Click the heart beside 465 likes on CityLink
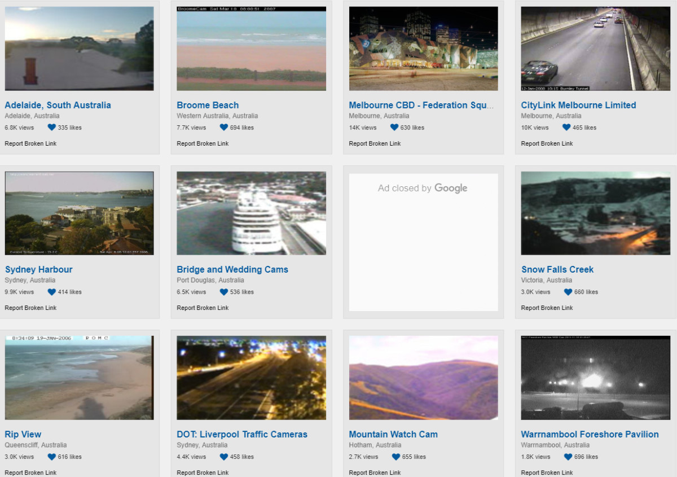Viewport: 677px width, 477px height. 566,128
